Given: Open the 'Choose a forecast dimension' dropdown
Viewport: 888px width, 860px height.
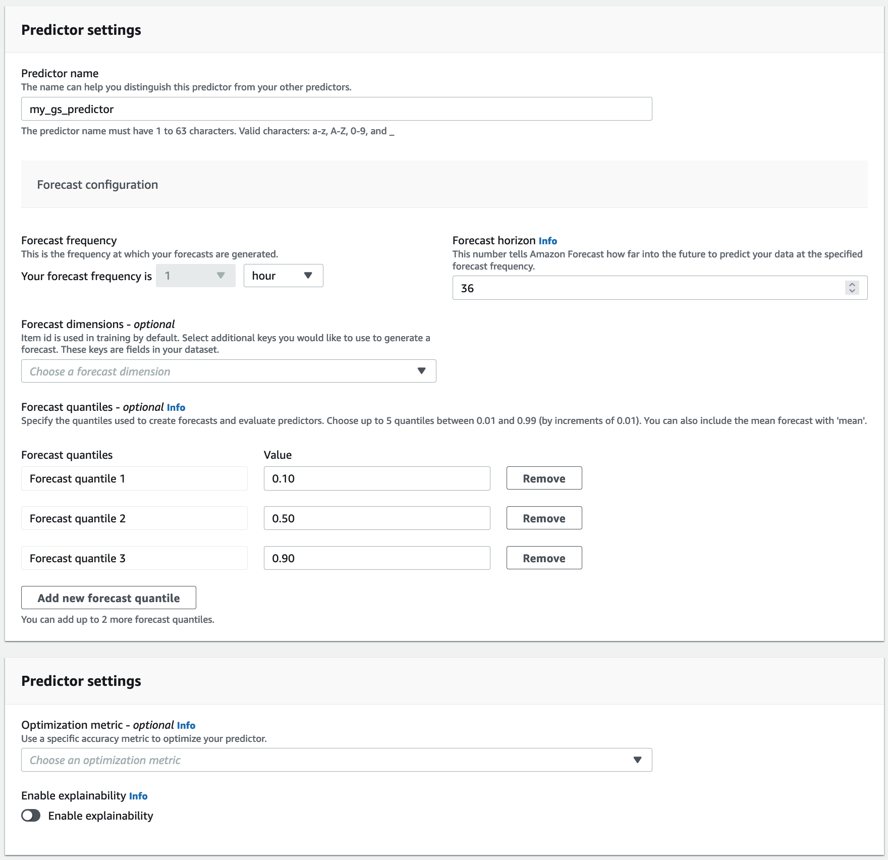Looking at the screenshot, I should point(228,371).
